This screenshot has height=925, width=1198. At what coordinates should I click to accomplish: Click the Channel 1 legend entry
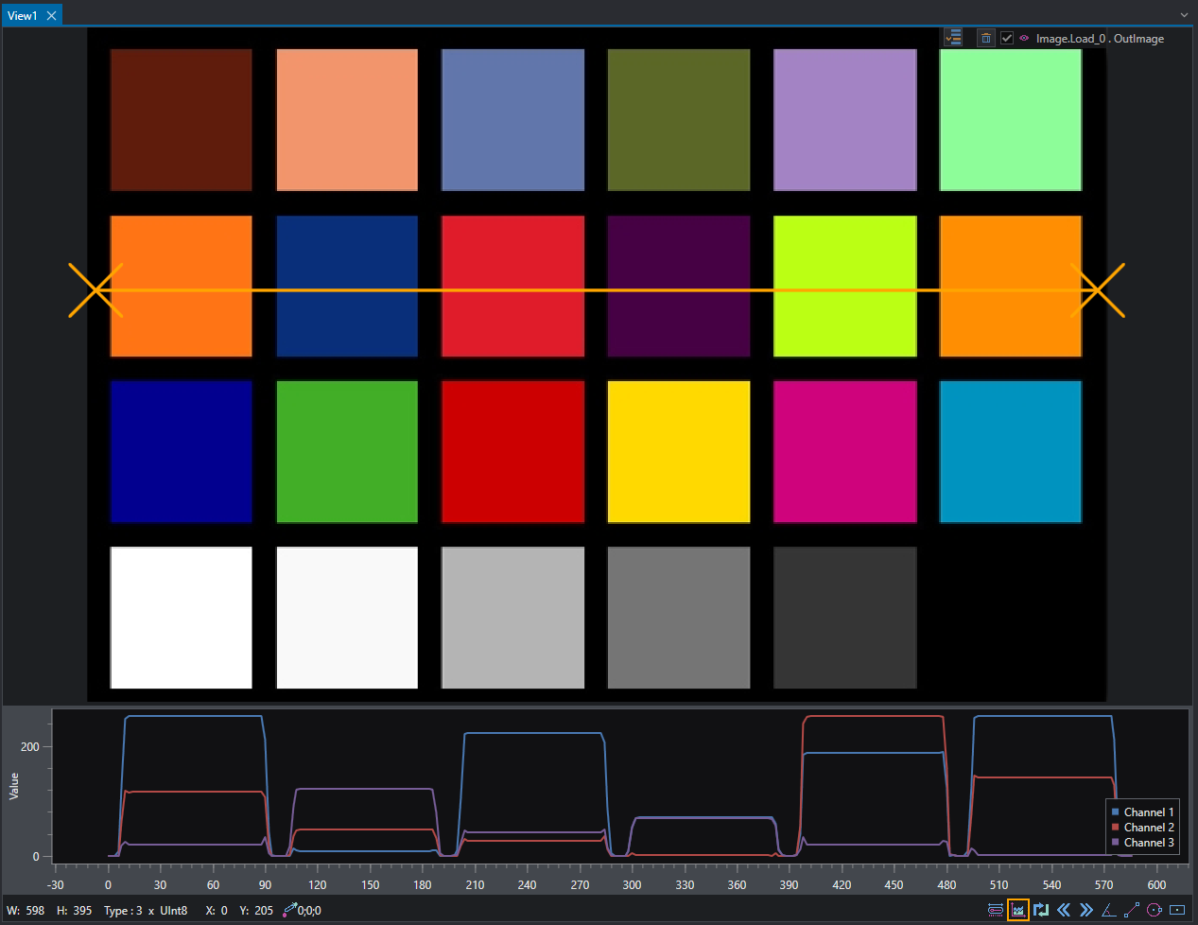coord(1143,812)
